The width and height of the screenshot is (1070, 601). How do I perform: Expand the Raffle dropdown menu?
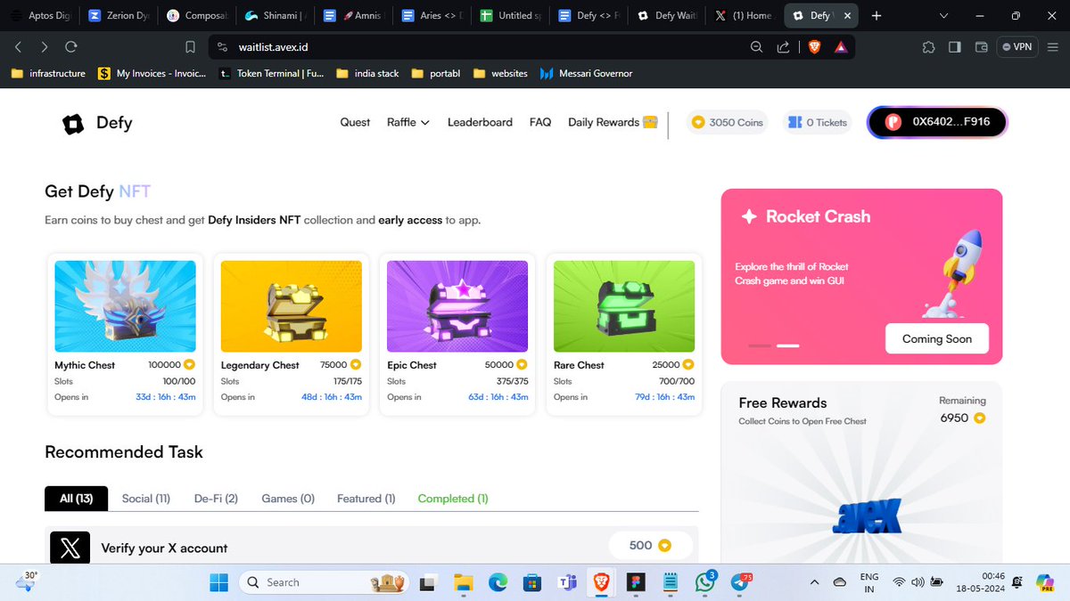408,123
